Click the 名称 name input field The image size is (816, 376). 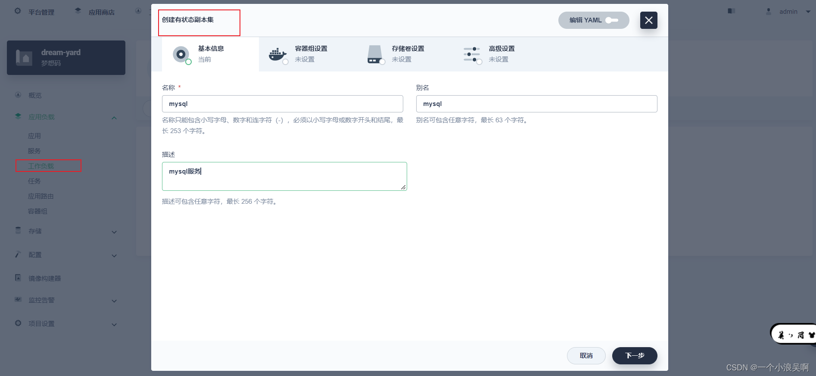[x=283, y=104]
